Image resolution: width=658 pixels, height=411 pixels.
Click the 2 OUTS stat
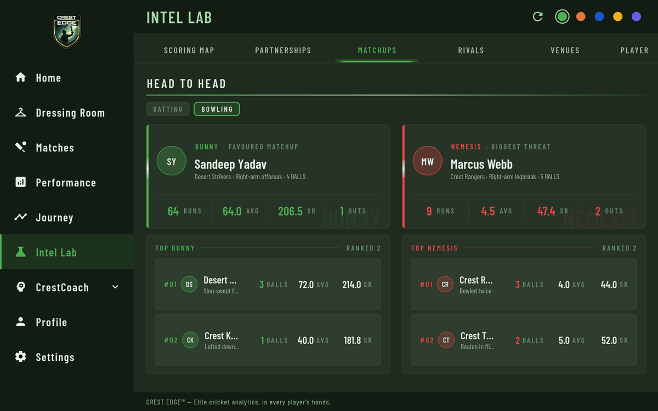(609, 211)
